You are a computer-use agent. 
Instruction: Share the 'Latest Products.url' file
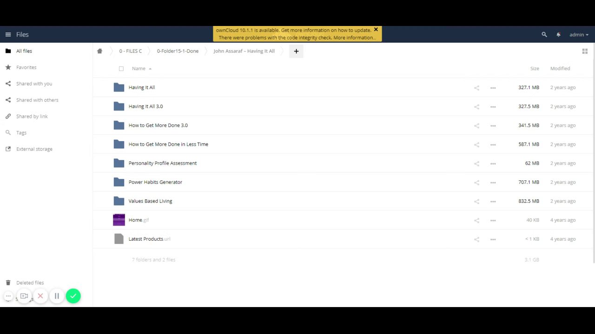click(x=476, y=239)
